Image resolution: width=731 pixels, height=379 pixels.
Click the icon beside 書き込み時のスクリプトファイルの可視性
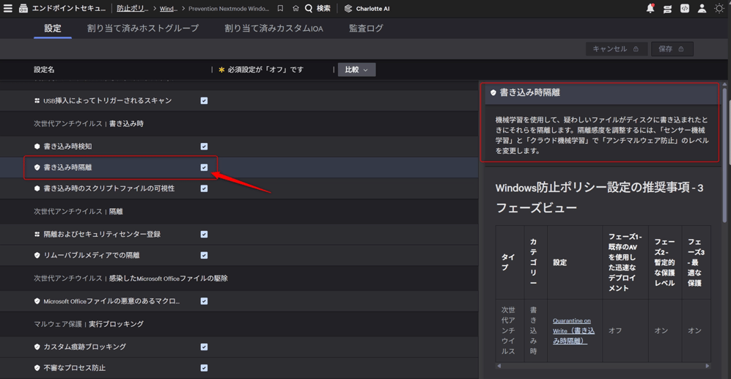click(37, 188)
